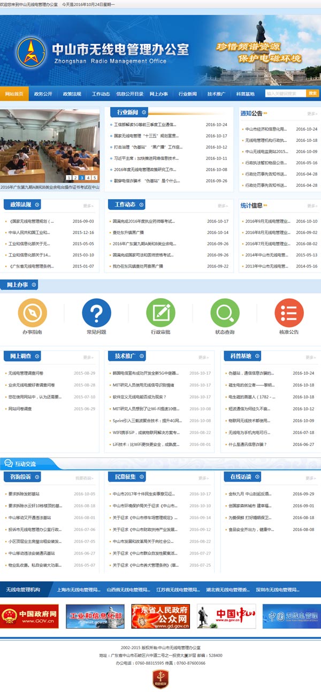Click the exam room carousel photo
The width and height of the screenshot is (321, 692).
pos(50,142)
